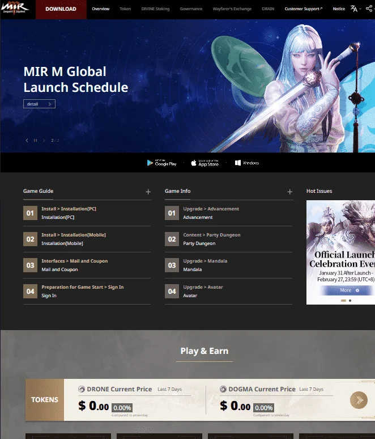This screenshot has width=375, height=439.
Task: Click the Game Info heading
Action: coord(177,191)
